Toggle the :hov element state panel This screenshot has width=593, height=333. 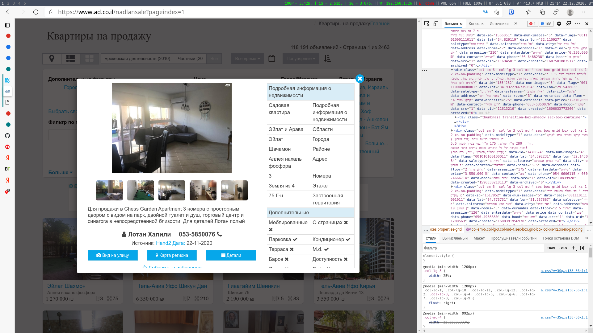[551, 248]
